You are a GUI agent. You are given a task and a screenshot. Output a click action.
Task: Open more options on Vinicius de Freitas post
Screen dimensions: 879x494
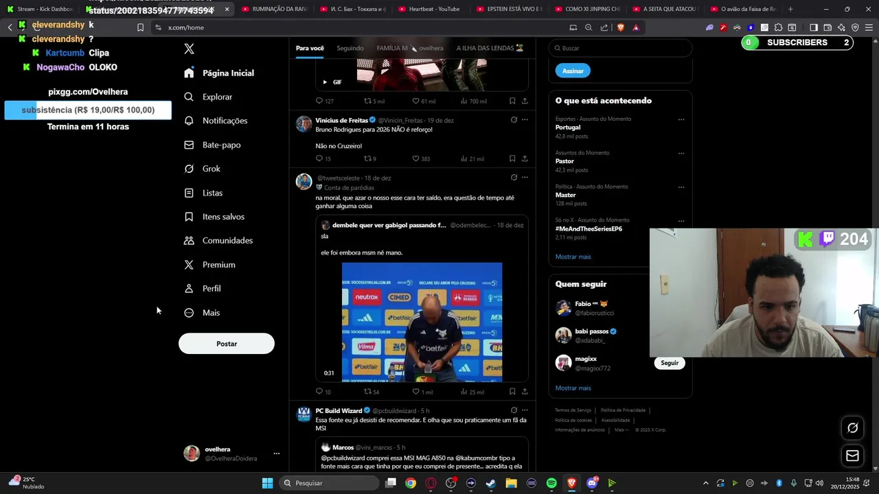[525, 119]
